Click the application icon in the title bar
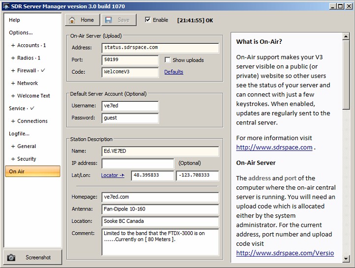The height and width of the screenshot is (268, 355). click(6, 6)
